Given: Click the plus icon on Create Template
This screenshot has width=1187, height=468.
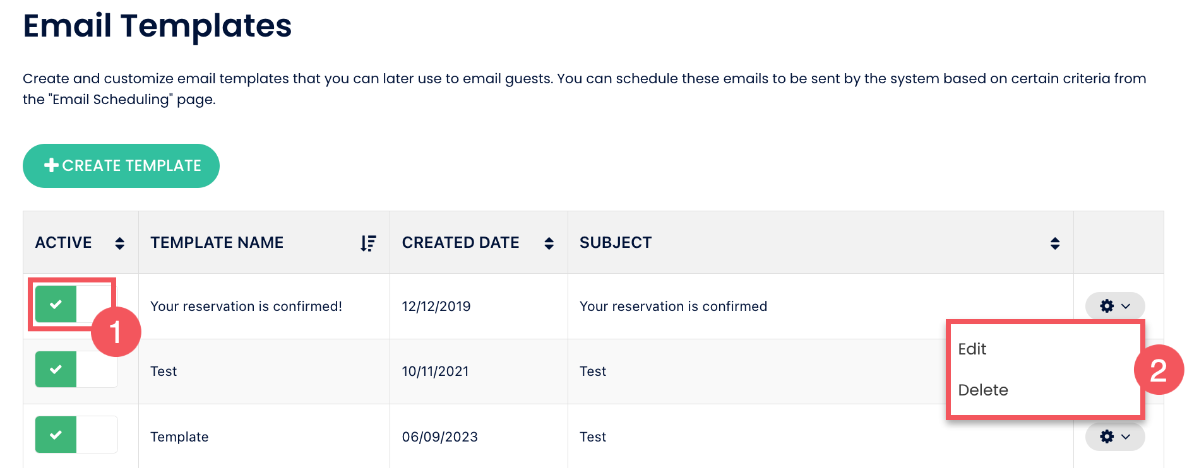Looking at the screenshot, I should [51, 165].
